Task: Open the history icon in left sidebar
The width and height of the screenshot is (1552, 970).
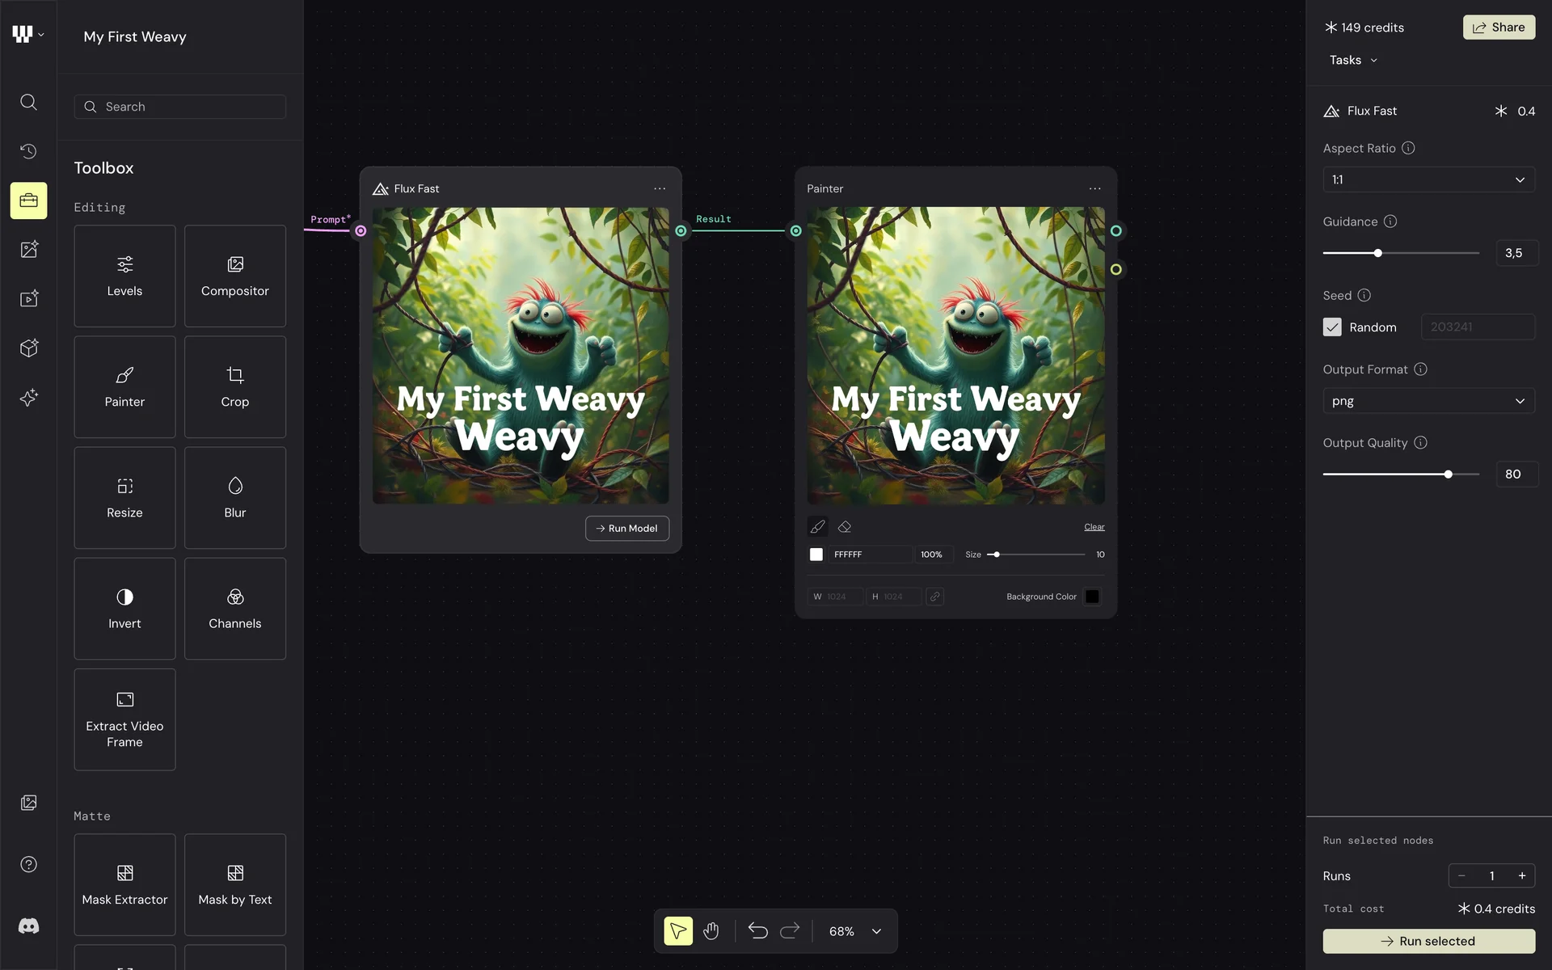Action: [x=28, y=151]
